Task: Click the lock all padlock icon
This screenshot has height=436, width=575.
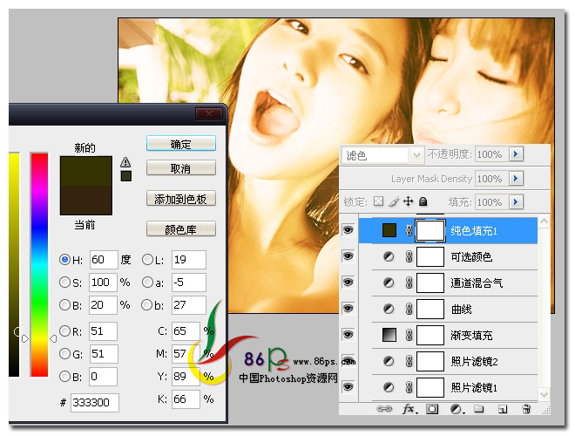Action: [x=423, y=202]
